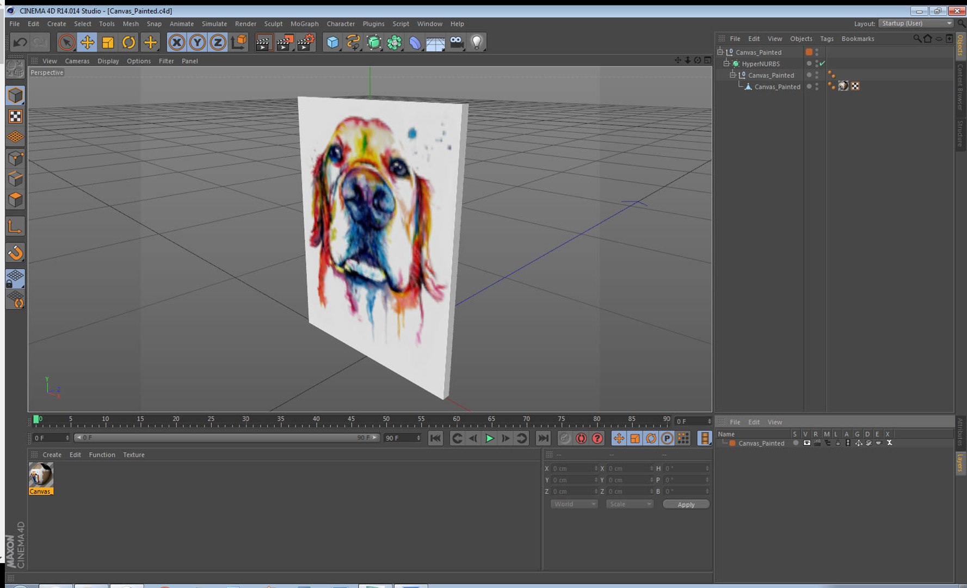
Task: Click the checkered UVW tag icon
Action: click(x=855, y=86)
